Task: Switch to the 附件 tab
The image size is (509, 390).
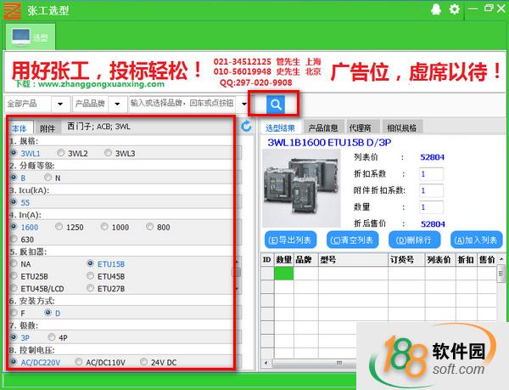Action: [48, 128]
